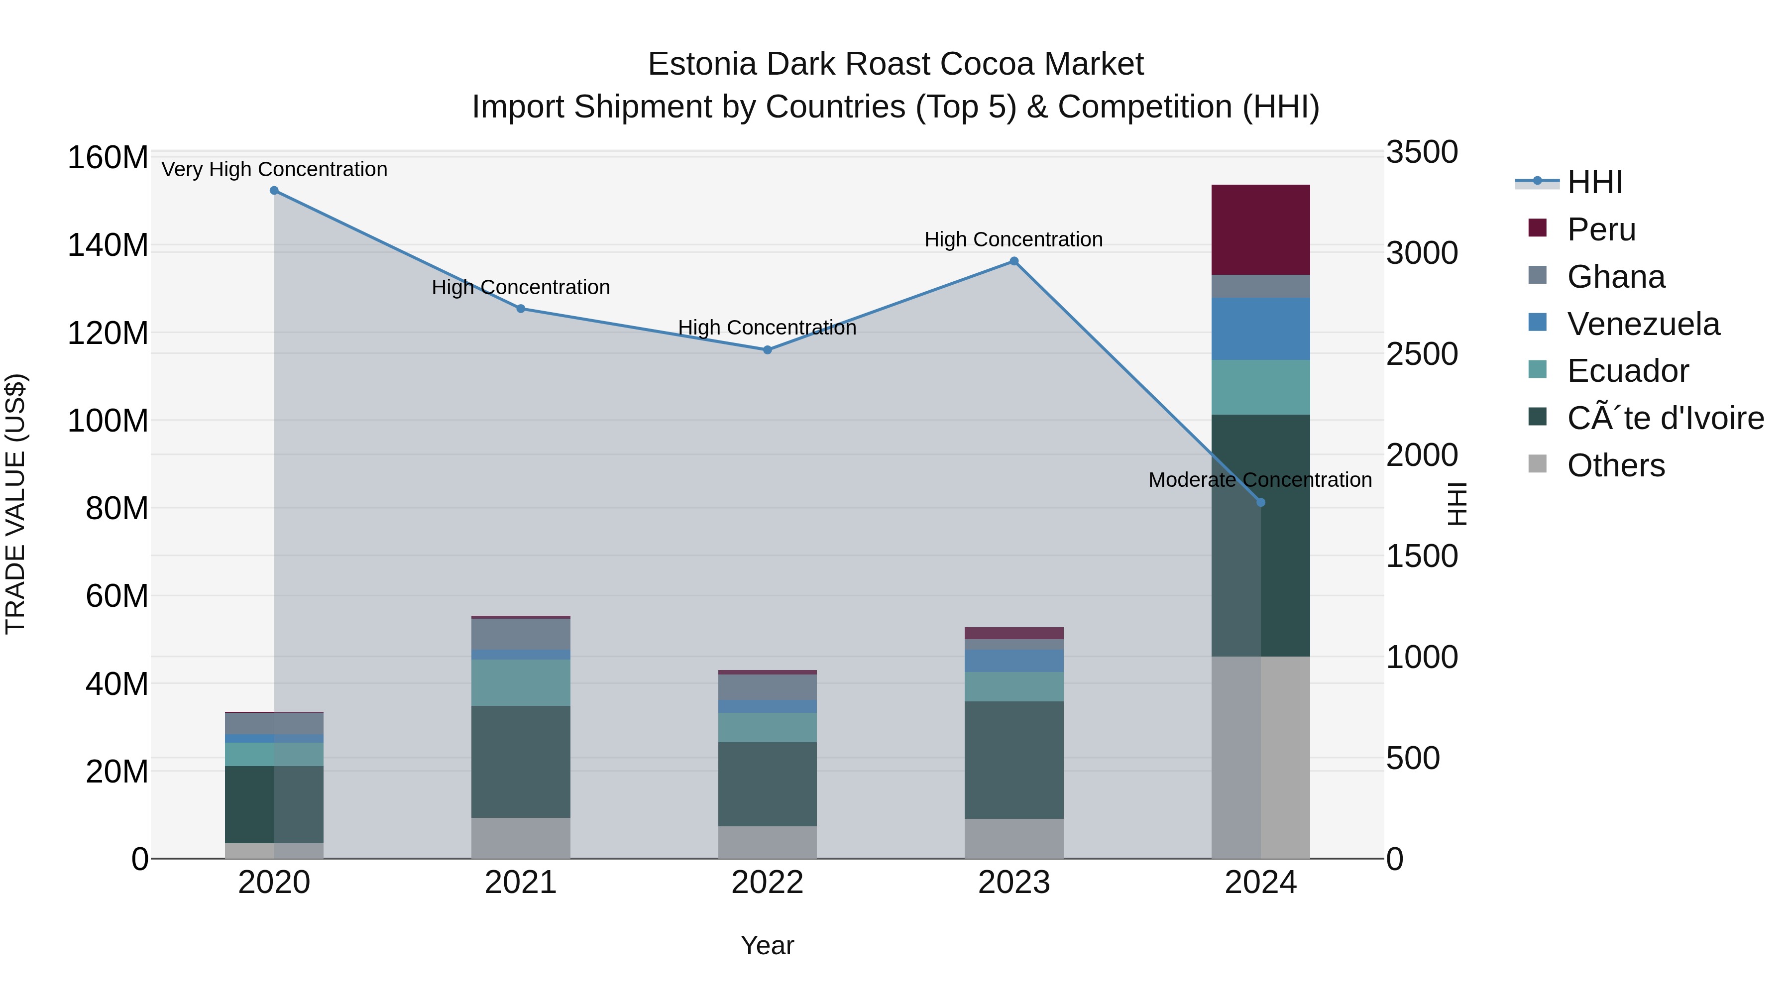Click the 160M y-axis tick label

[x=108, y=157]
